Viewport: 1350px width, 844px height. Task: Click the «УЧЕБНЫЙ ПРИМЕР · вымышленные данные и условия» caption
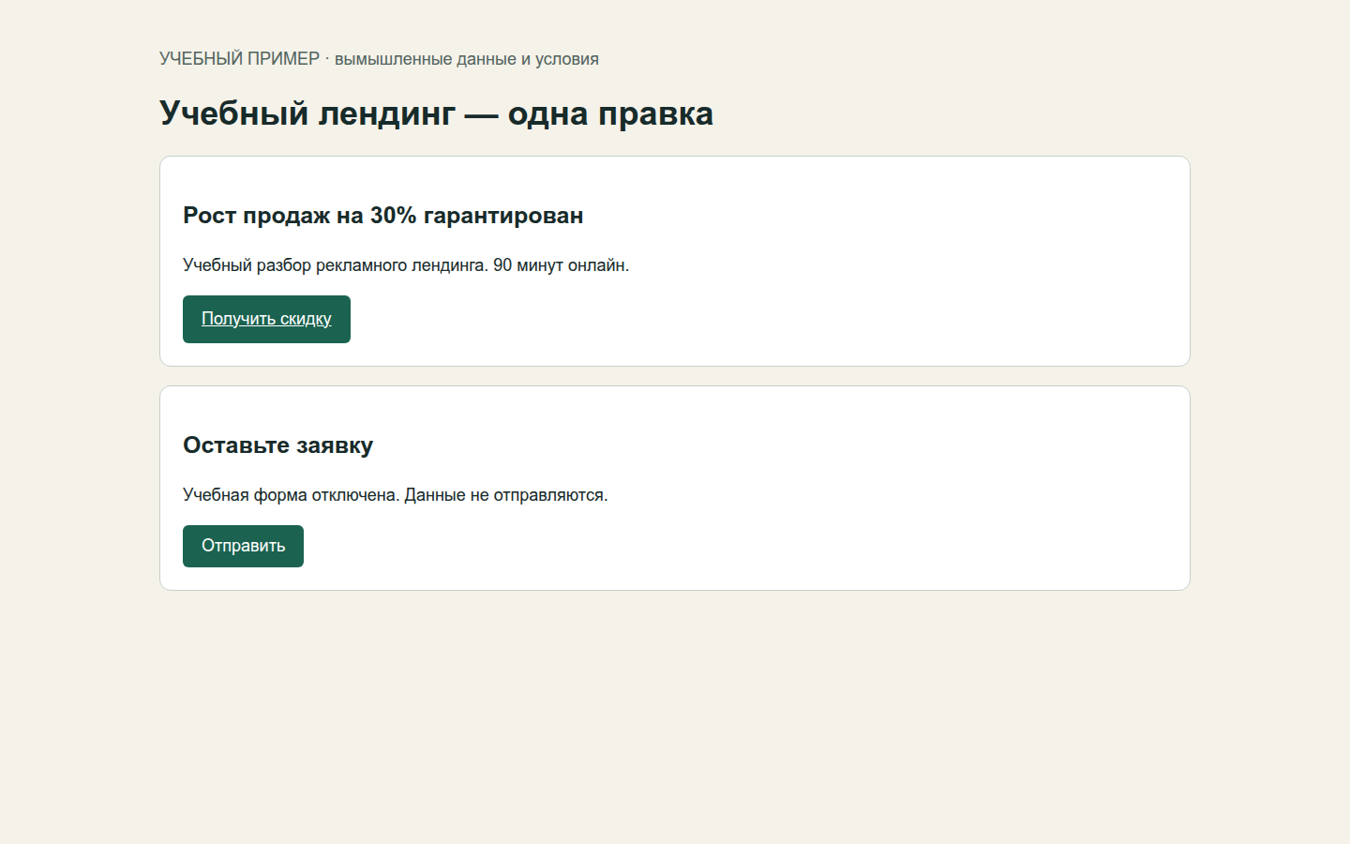(x=379, y=59)
